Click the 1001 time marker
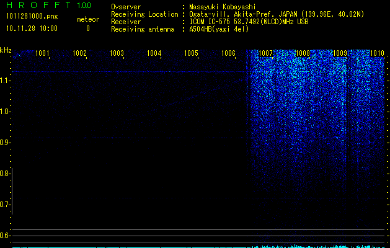The width and height of the screenshot is (390, 248). pyautogui.click(x=42, y=53)
